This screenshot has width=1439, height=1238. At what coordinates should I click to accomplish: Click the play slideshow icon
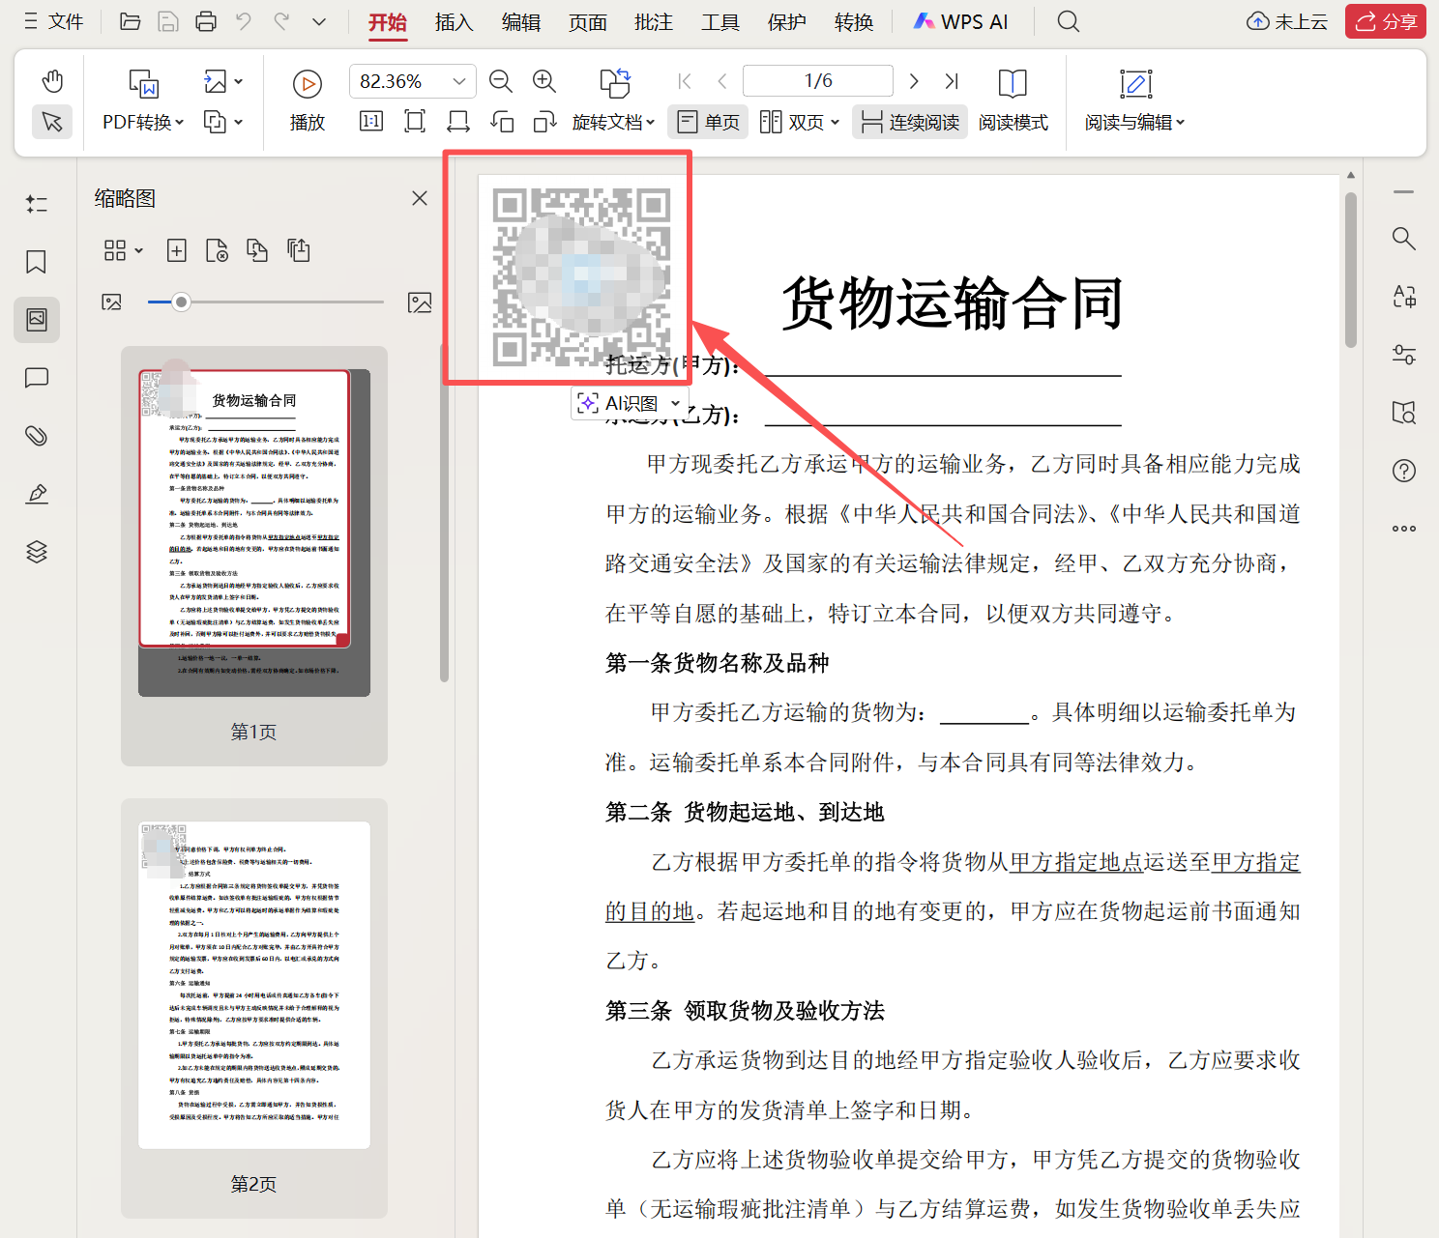pyautogui.click(x=308, y=84)
